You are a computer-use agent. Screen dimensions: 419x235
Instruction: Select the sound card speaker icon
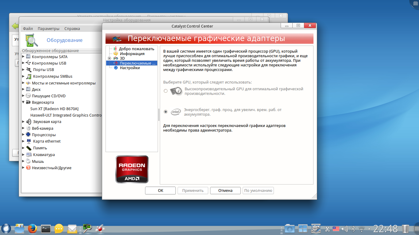(29, 121)
